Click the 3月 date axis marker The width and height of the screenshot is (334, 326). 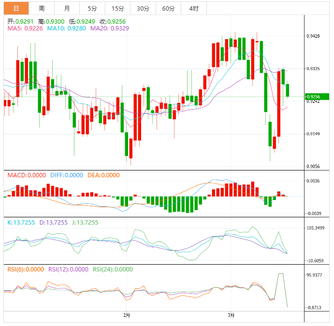click(232, 315)
